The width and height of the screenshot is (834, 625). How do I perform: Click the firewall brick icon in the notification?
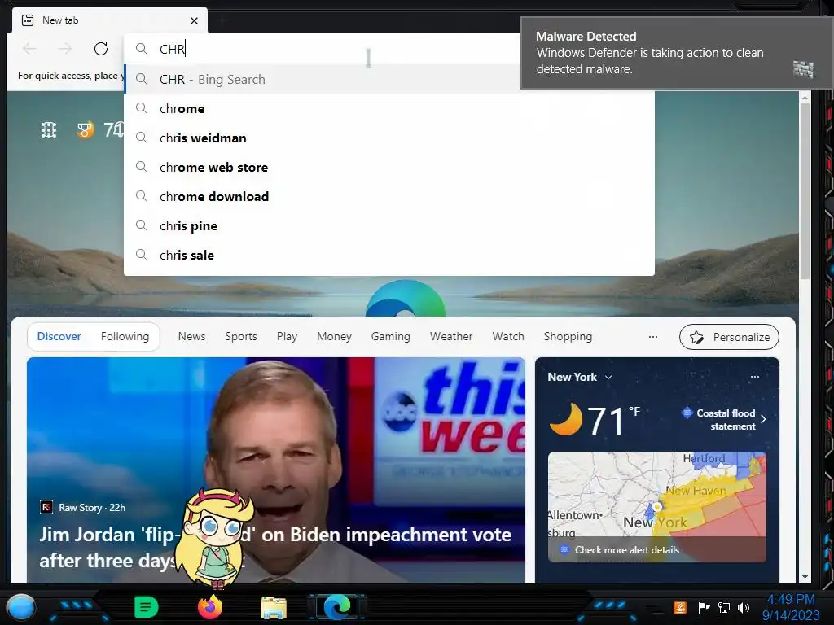coord(803,69)
